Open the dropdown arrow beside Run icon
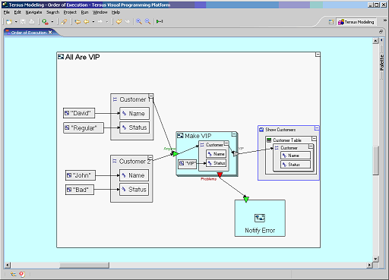The width and height of the screenshot is (389, 280). click(52, 22)
